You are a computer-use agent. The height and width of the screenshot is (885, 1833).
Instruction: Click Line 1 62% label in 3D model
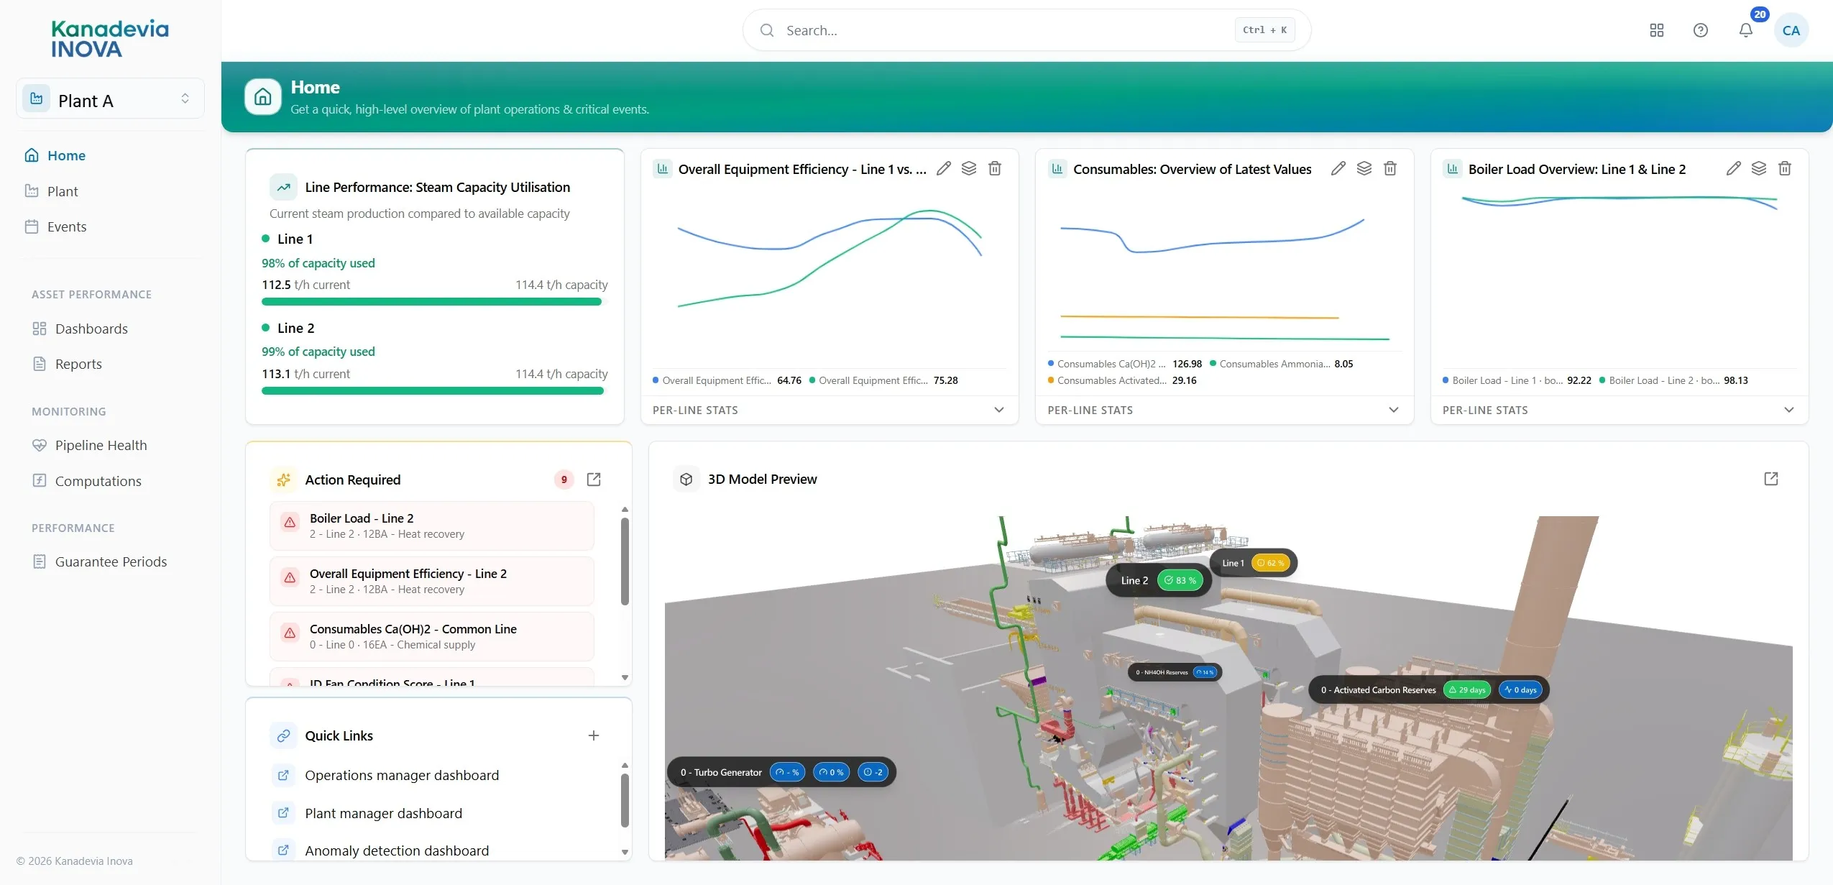coord(1254,563)
